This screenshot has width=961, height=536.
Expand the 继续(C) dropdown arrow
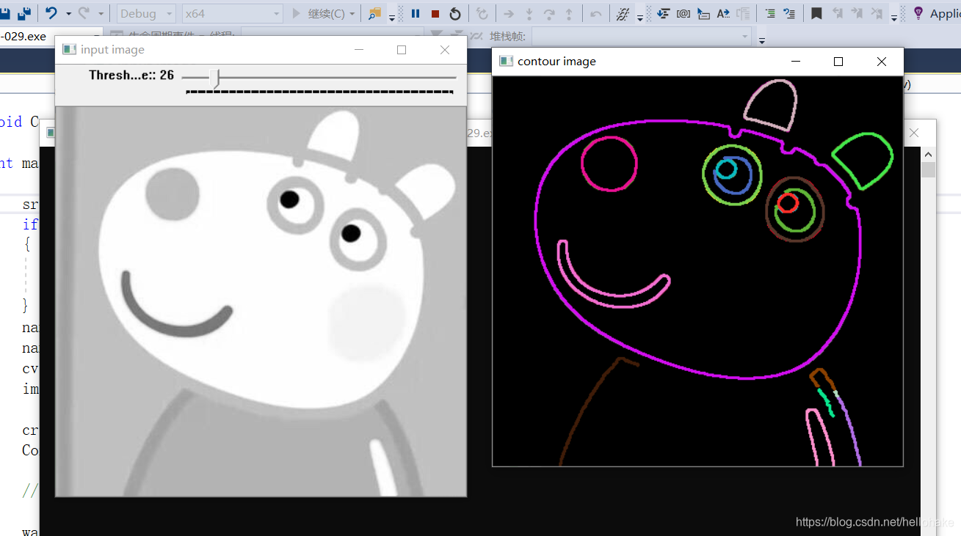[353, 14]
